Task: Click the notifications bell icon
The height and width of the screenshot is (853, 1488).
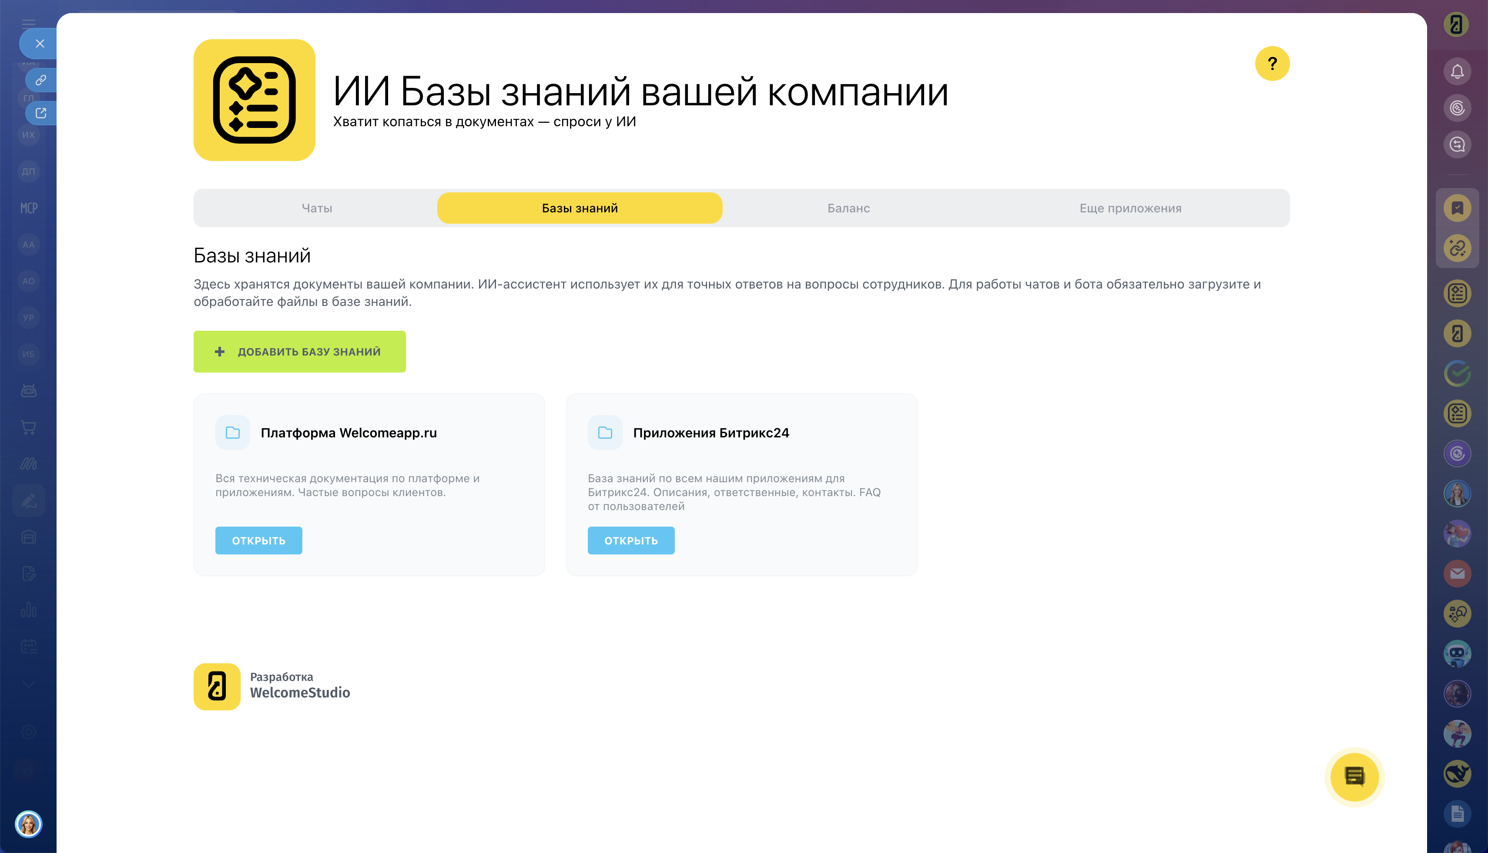Action: point(1456,71)
